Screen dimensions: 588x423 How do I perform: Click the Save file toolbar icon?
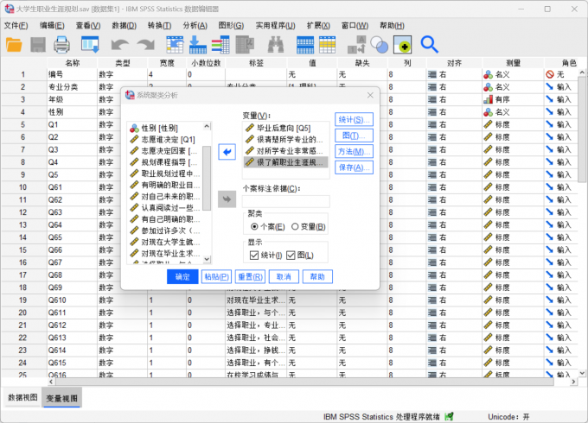(37, 45)
